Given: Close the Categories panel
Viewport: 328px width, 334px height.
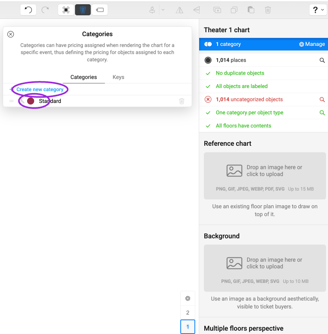Looking at the screenshot, I should pos(11,34).
